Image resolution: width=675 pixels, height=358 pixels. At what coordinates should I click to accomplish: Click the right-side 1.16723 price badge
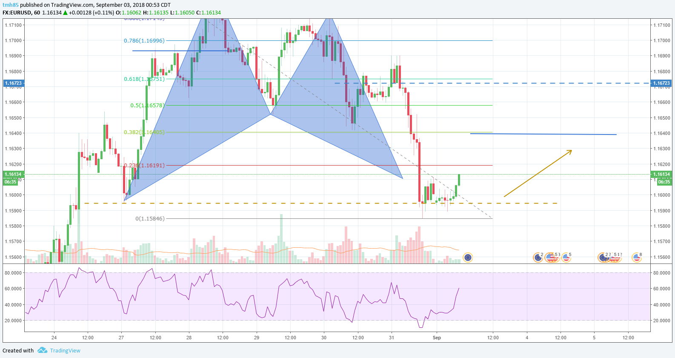point(662,83)
